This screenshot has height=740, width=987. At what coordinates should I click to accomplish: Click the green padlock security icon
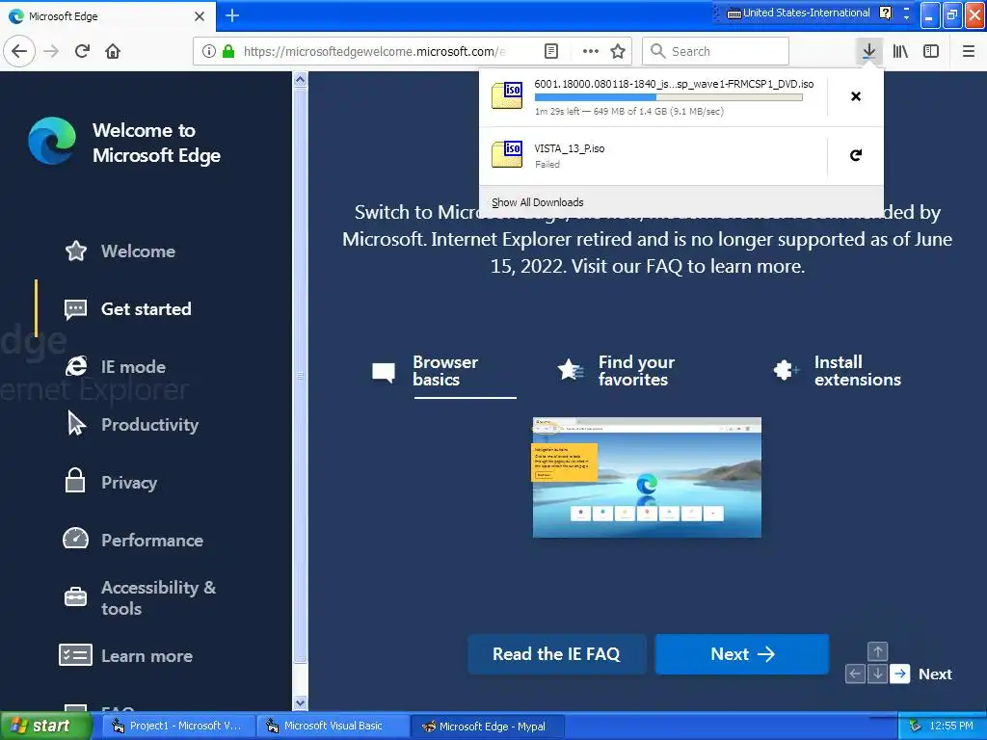(x=228, y=51)
